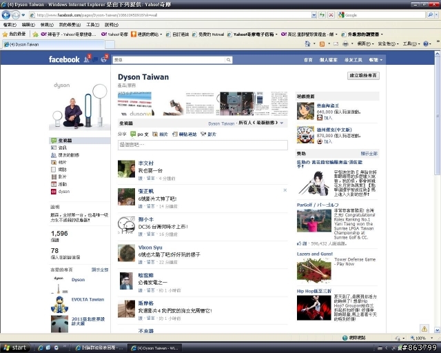The height and width of the screenshot is (353, 441).
Task: Select the Wall item in left sidebar
Action: (80, 141)
